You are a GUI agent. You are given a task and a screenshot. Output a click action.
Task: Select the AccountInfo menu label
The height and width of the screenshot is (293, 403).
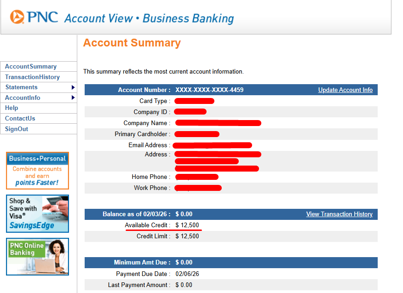(23, 98)
